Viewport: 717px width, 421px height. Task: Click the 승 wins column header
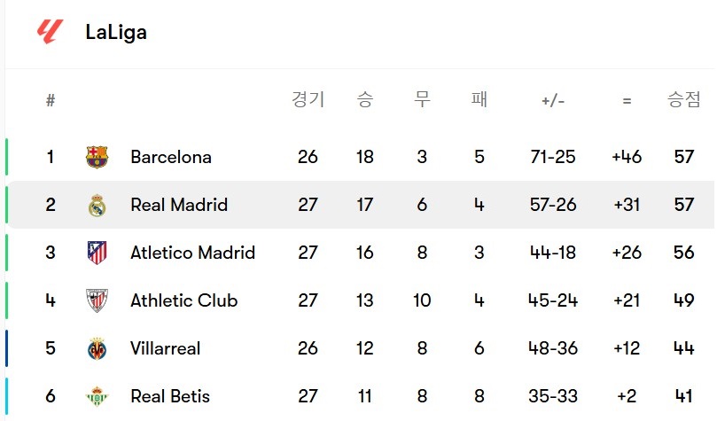coord(365,100)
